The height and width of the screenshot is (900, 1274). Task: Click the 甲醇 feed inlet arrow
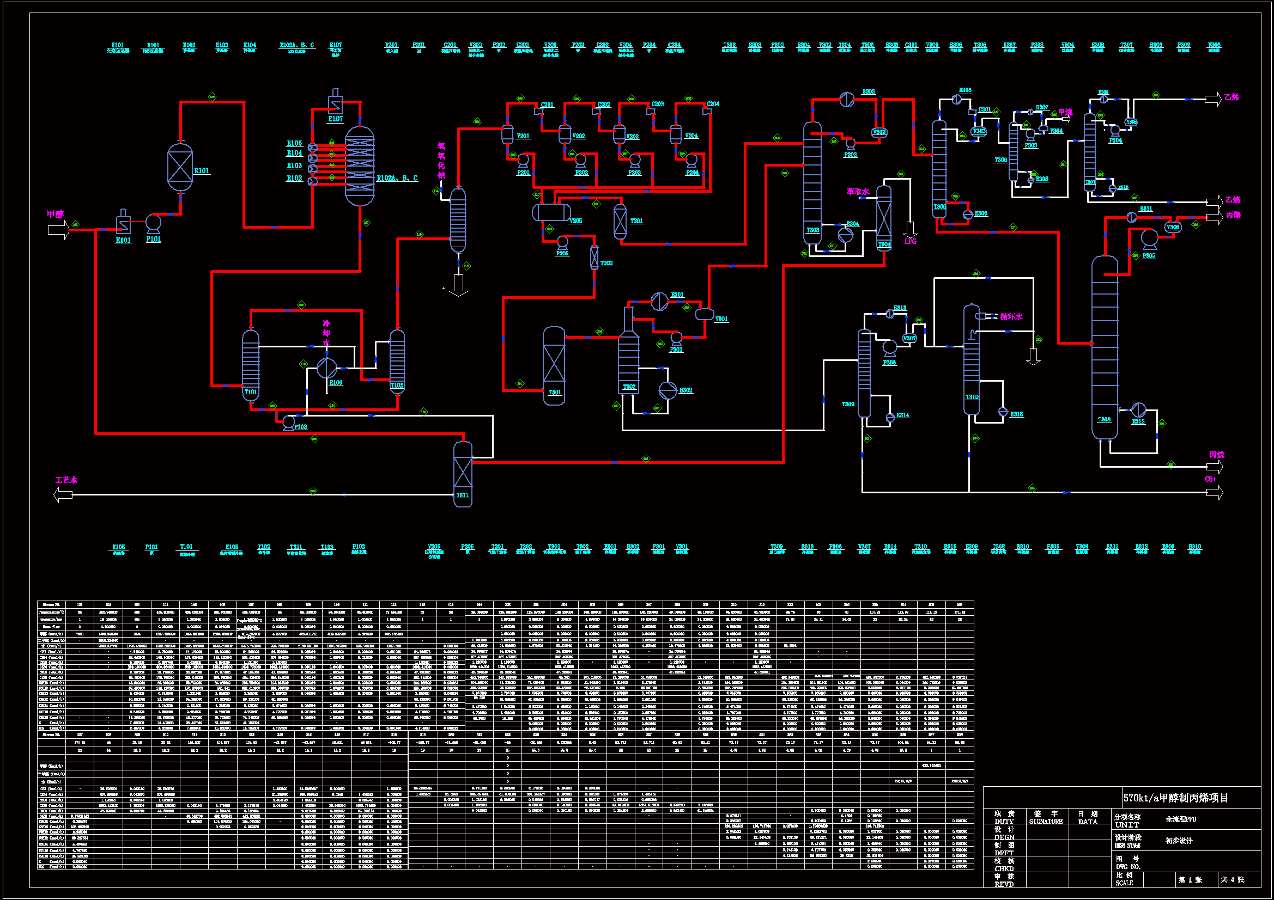[x=58, y=229]
